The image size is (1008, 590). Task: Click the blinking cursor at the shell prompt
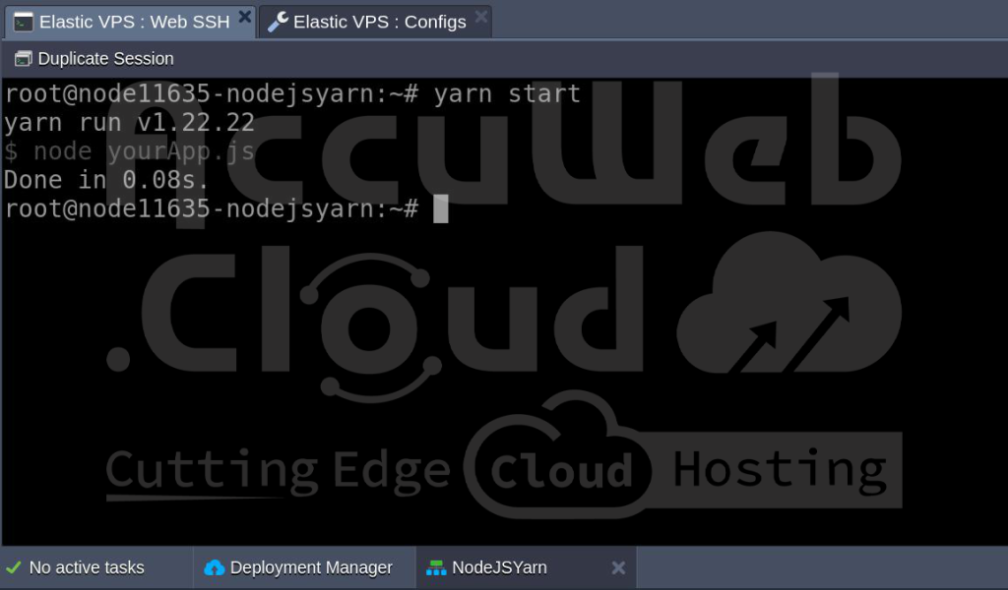tap(442, 208)
